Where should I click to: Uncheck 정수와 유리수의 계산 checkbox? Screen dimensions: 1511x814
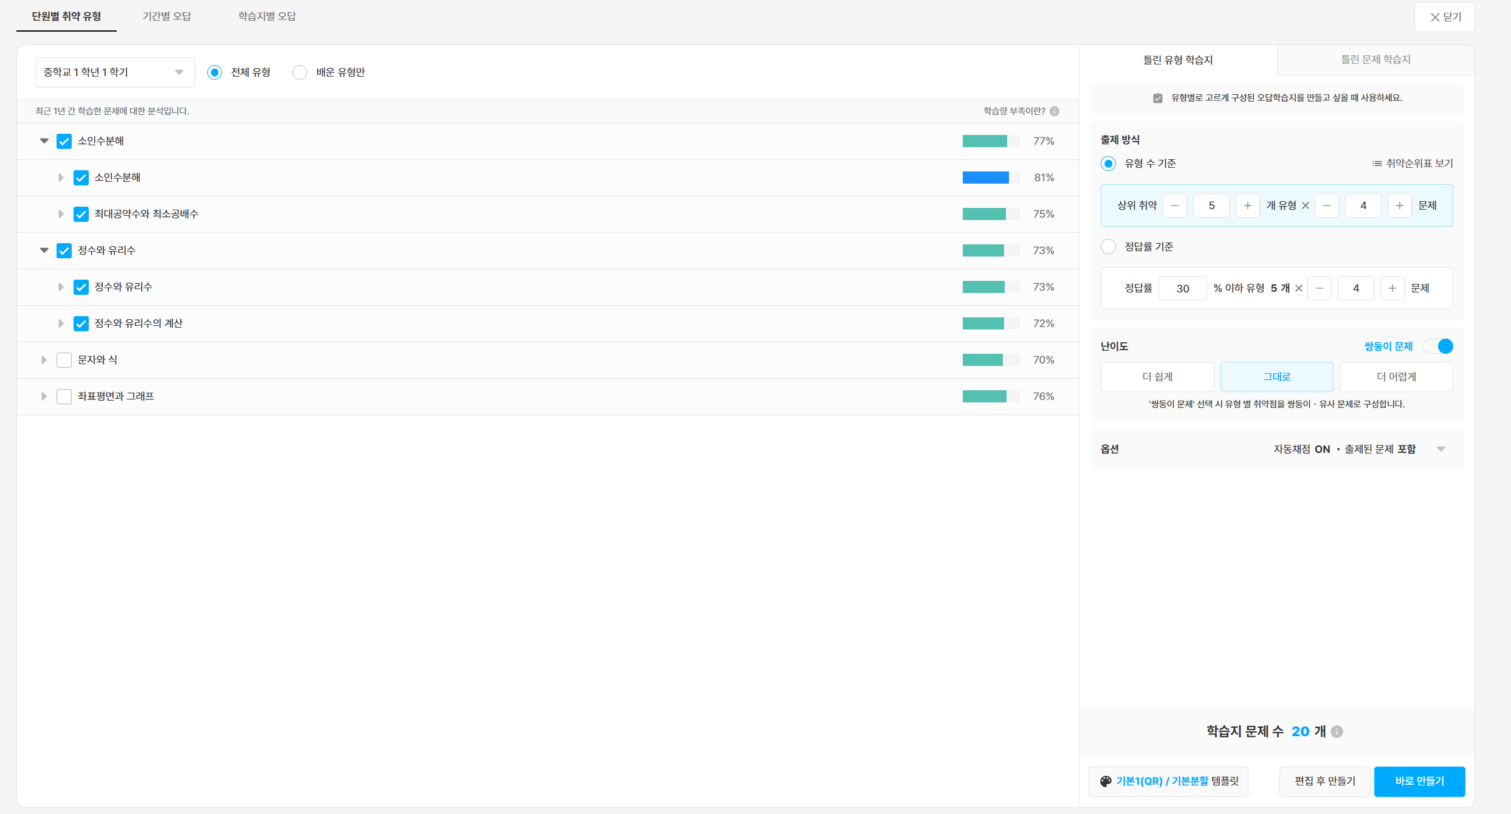coord(81,323)
